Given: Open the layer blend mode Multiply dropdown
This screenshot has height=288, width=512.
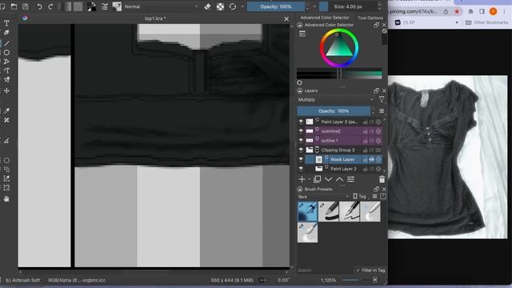Looking at the screenshot, I should point(336,99).
